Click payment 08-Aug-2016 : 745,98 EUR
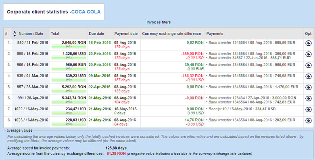This screenshot has height=160, width=315. 251,76
